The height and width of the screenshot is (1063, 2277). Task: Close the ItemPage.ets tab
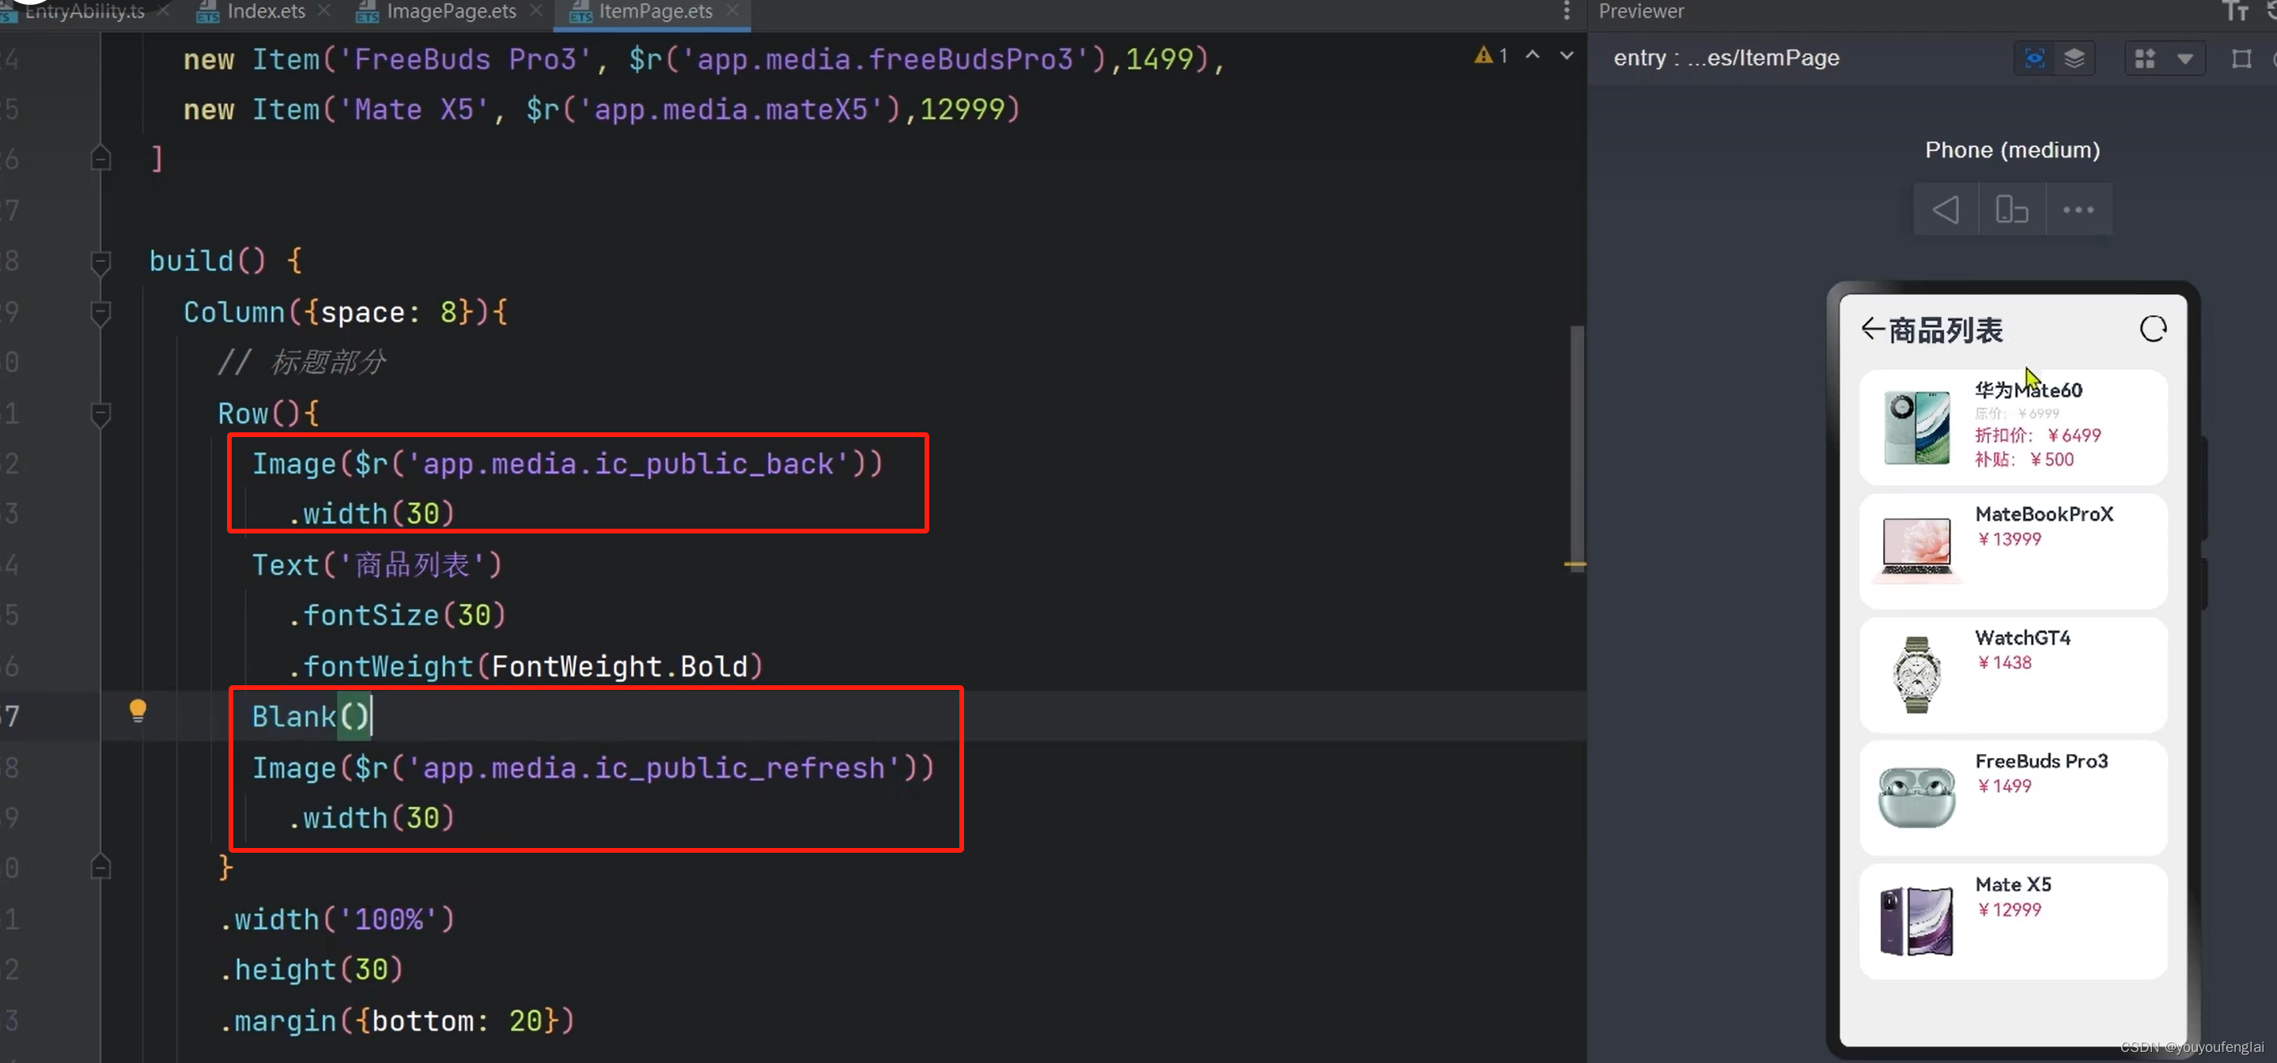point(732,10)
